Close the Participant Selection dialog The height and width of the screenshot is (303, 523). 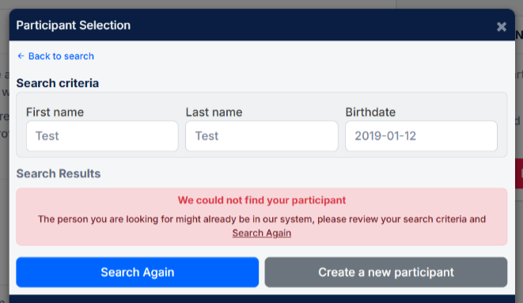click(x=502, y=27)
